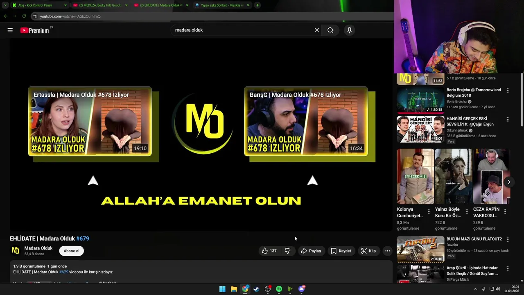This screenshot has height=295, width=524.
Task: Open options for Yalnız Böyle Kuru short
Action: [467, 212]
